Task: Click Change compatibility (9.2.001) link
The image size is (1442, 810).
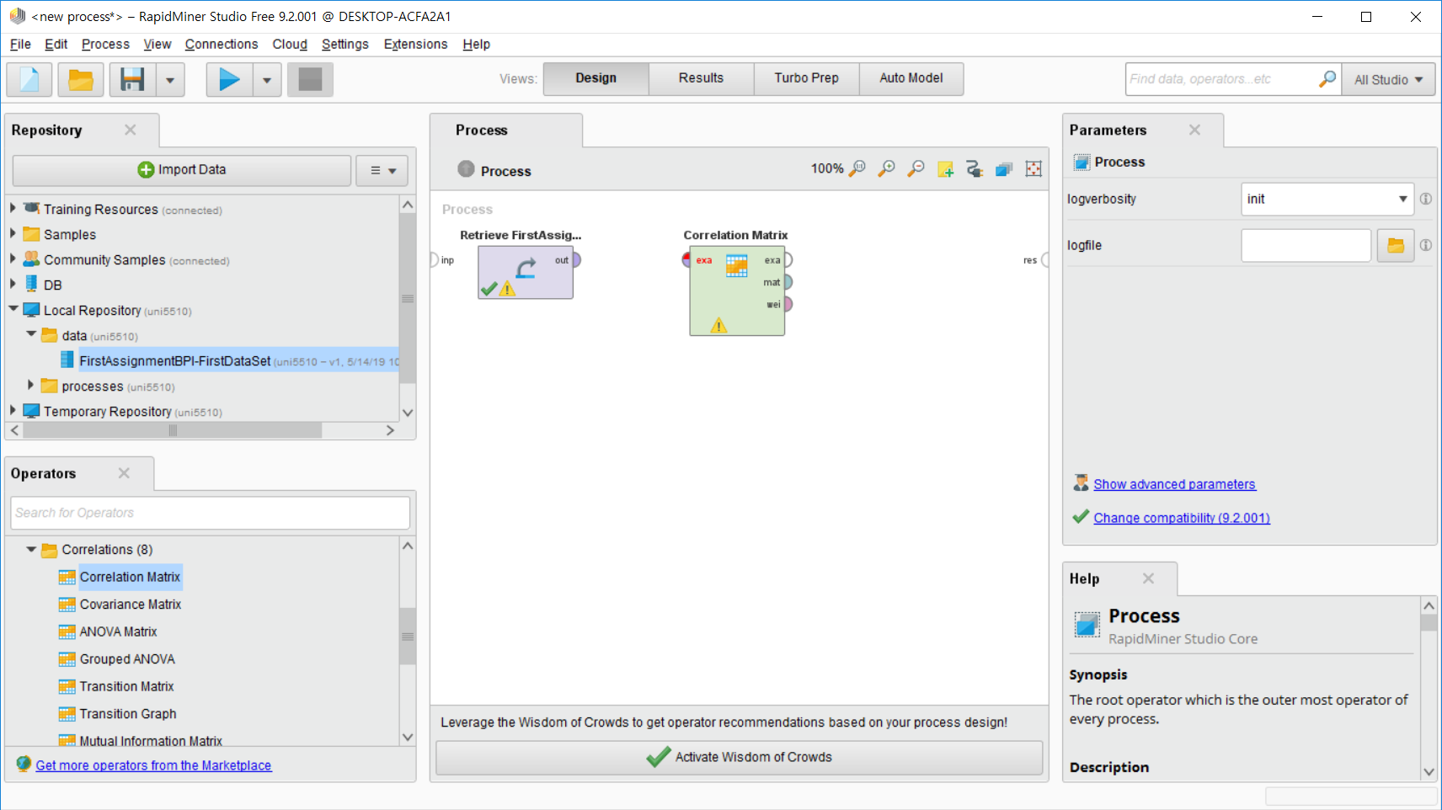Action: point(1182,518)
